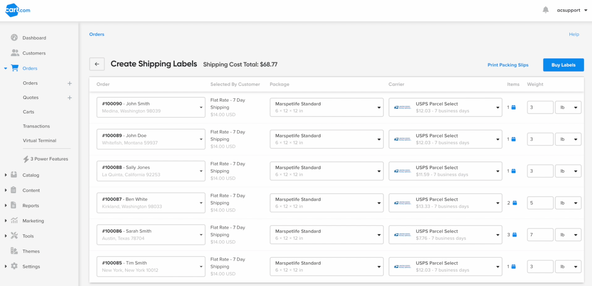Click the Buy Labels button

563,65
